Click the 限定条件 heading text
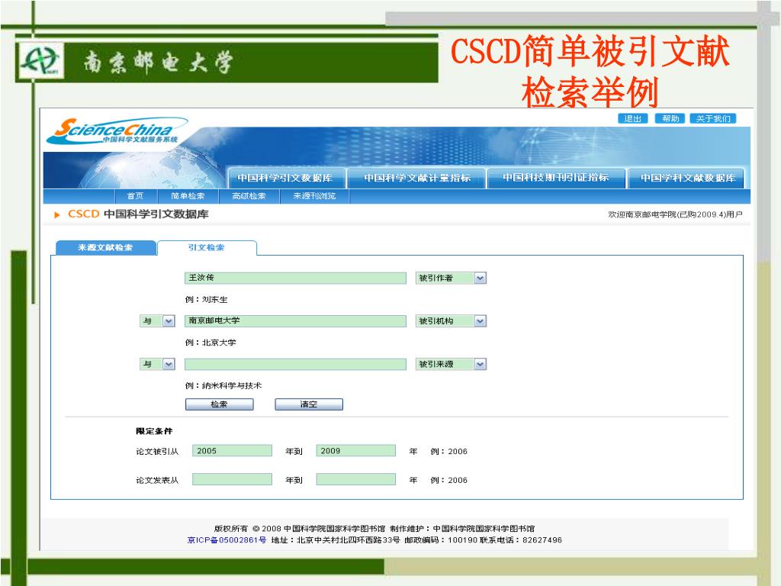 coord(154,431)
